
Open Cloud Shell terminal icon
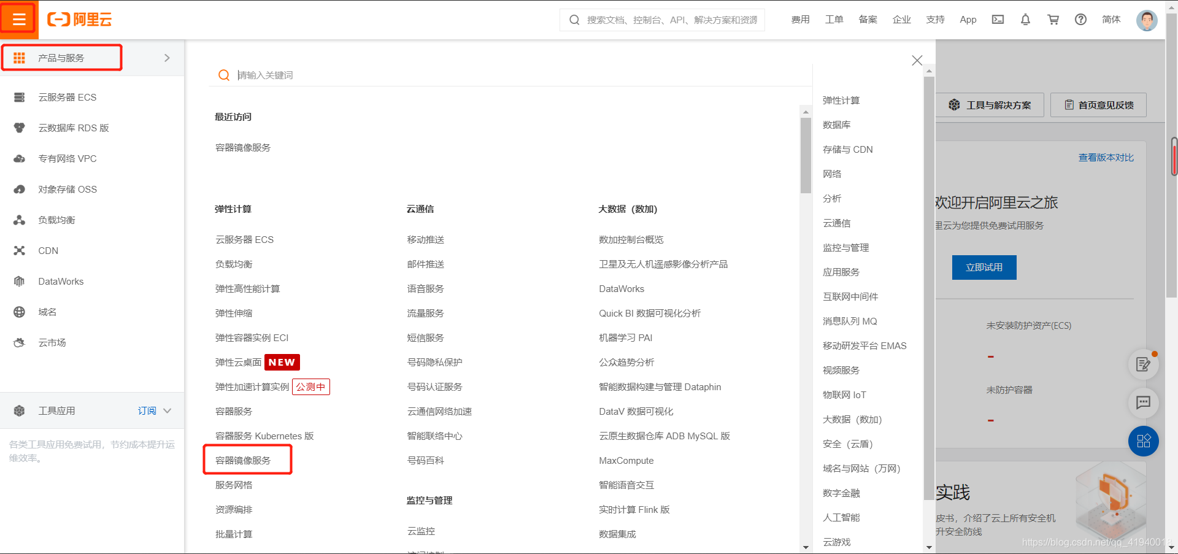(x=998, y=20)
